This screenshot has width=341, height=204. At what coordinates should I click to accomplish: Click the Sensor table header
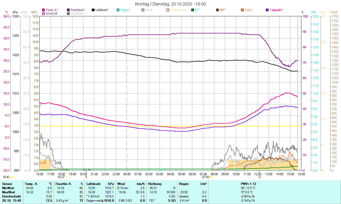(7, 184)
